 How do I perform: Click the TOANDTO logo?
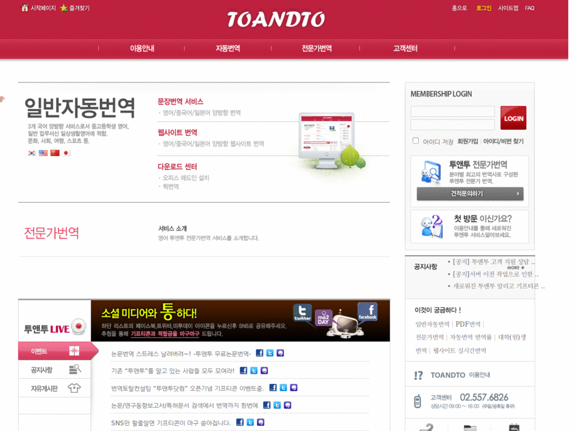(x=276, y=20)
